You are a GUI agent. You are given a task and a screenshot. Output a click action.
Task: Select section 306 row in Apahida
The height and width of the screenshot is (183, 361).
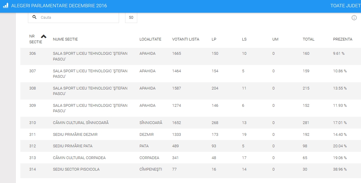point(90,56)
